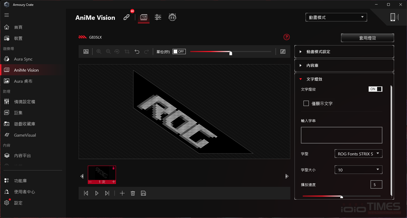
Task: Expand the 內容庫 section
Action: coord(344,65)
